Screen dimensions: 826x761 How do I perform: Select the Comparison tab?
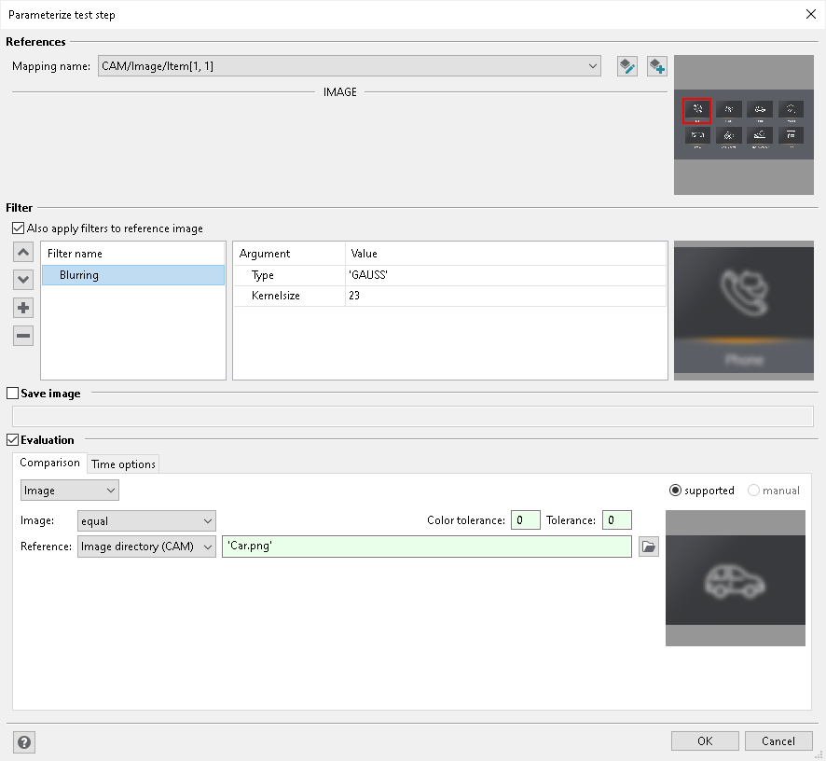point(49,463)
